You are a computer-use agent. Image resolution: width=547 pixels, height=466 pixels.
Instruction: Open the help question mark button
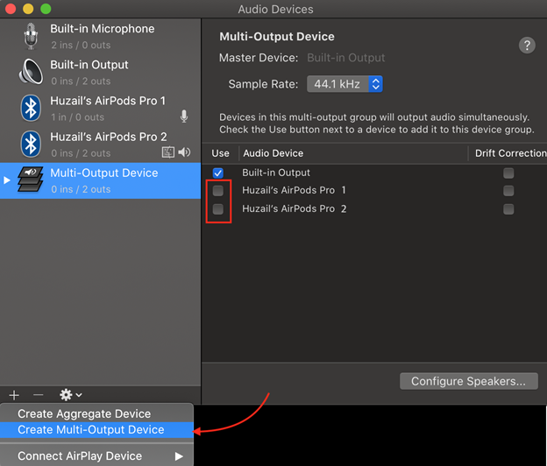click(x=527, y=46)
